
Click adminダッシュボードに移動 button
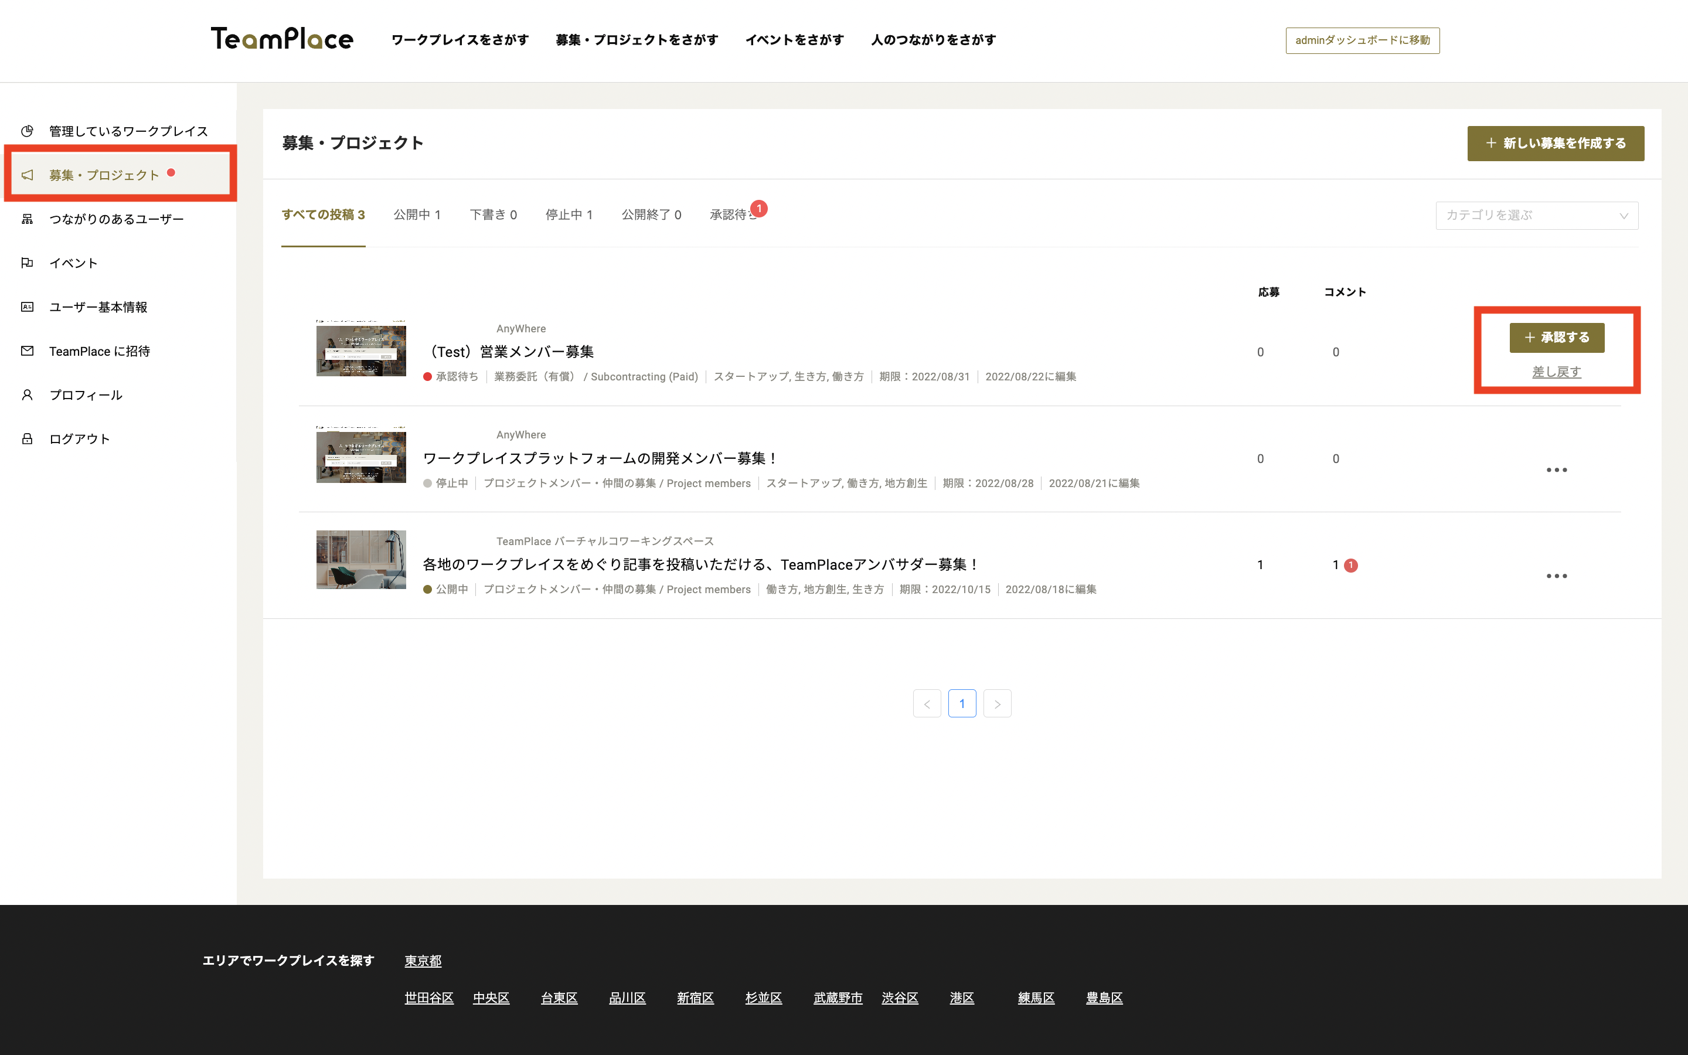(x=1362, y=40)
